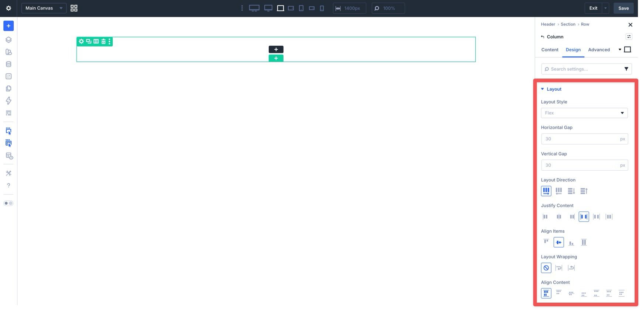Open the state dropdown arrow beside Advanced

[x=620, y=50]
